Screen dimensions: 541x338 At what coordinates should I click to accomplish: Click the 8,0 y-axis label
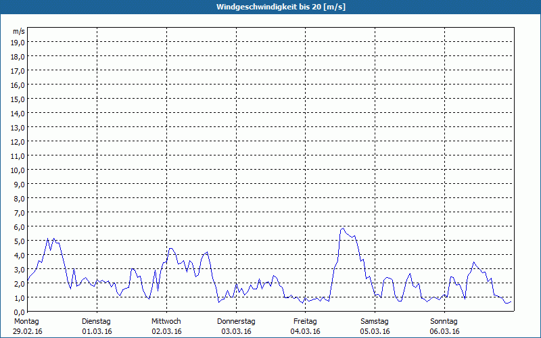coord(20,199)
